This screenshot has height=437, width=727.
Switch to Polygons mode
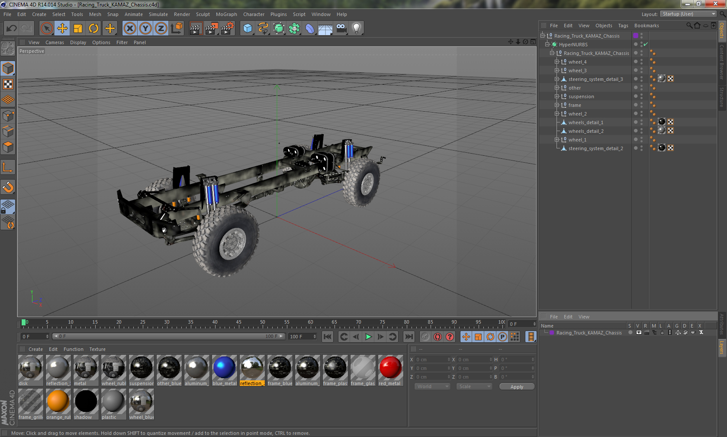[x=8, y=147]
